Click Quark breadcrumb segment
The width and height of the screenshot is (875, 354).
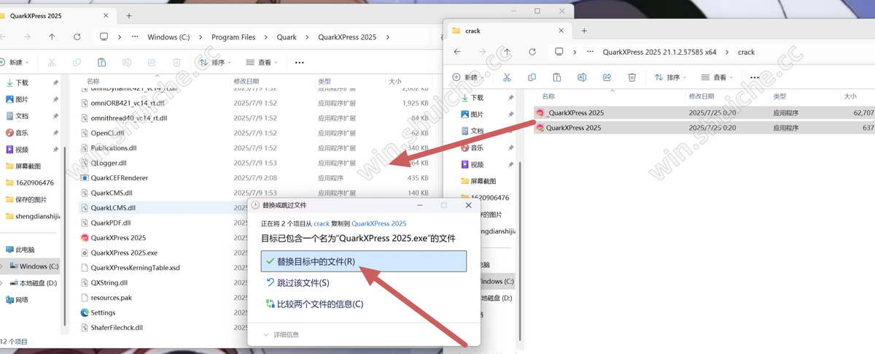coord(287,36)
